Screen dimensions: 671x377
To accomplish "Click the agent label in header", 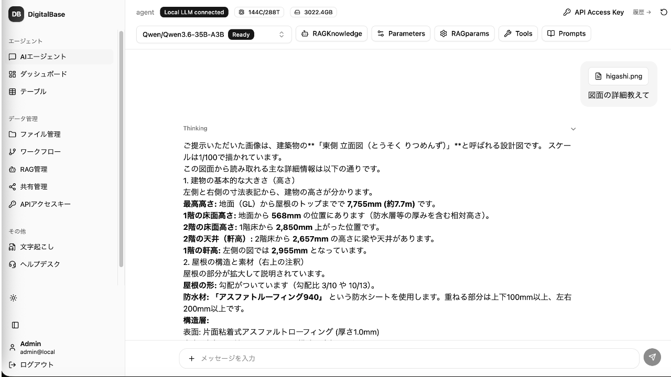I will click(x=145, y=12).
